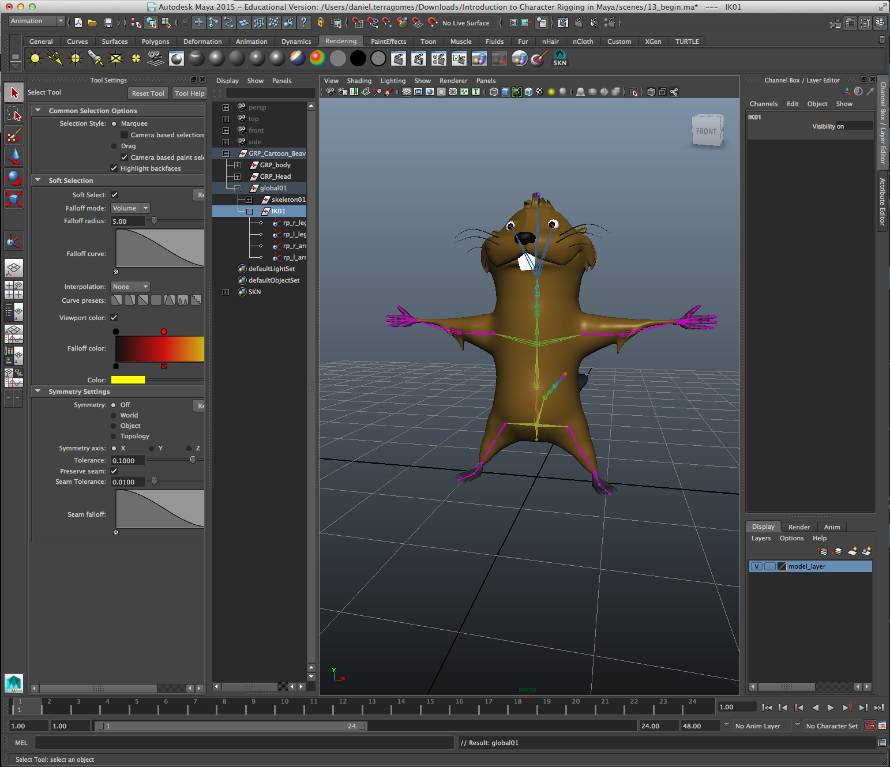The image size is (890, 767).
Task: Click the Tool Help button
Action: coord(189,93)
